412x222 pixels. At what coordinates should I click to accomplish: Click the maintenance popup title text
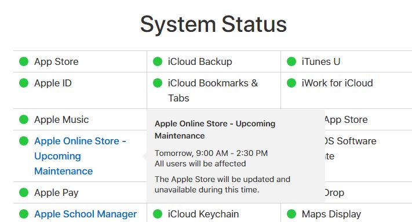coord(215,129)
